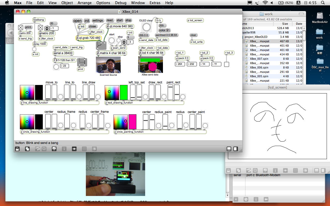Image resolution: width=330 pixels, height=206 pixels.
Task: Click the X clear icon in lcd_screen toolbar
Action: pyautogui.click(x=255, y=170)
